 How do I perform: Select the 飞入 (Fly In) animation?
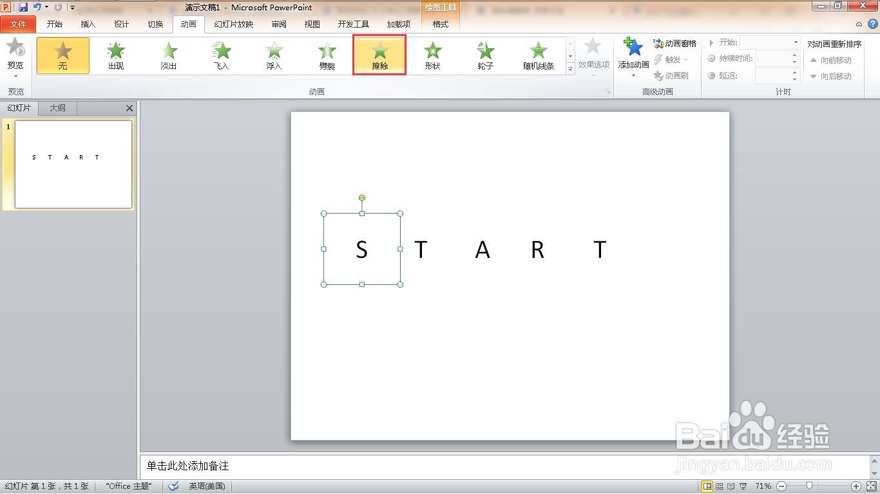(222, 55)
